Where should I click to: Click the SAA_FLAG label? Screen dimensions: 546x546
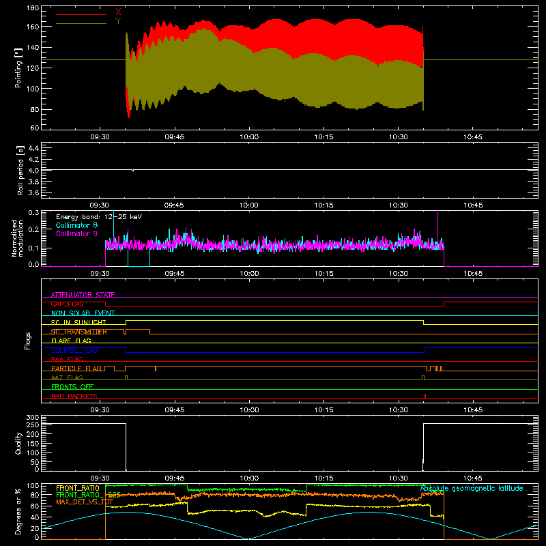point(67,359)
